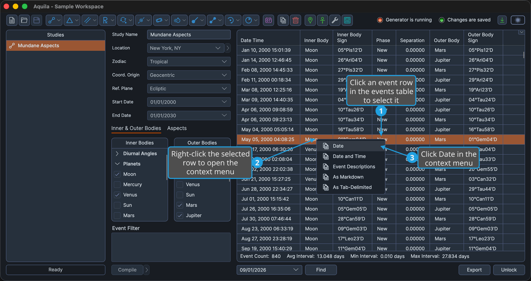Open the crossed-target eclipse tool
The width and height of the screenshot is (531, 281).
pos(144,20)
